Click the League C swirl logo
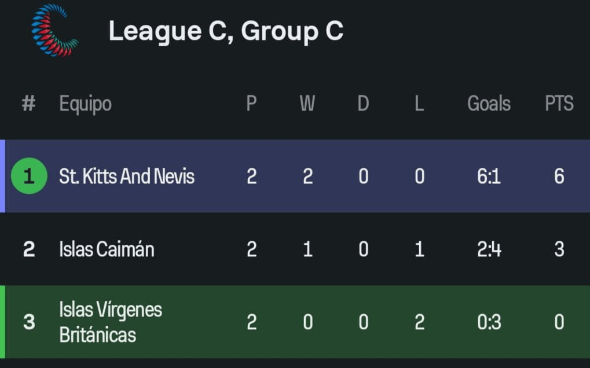Image resolution: width=590 pixels, height=368 pixels. [54, 30]
